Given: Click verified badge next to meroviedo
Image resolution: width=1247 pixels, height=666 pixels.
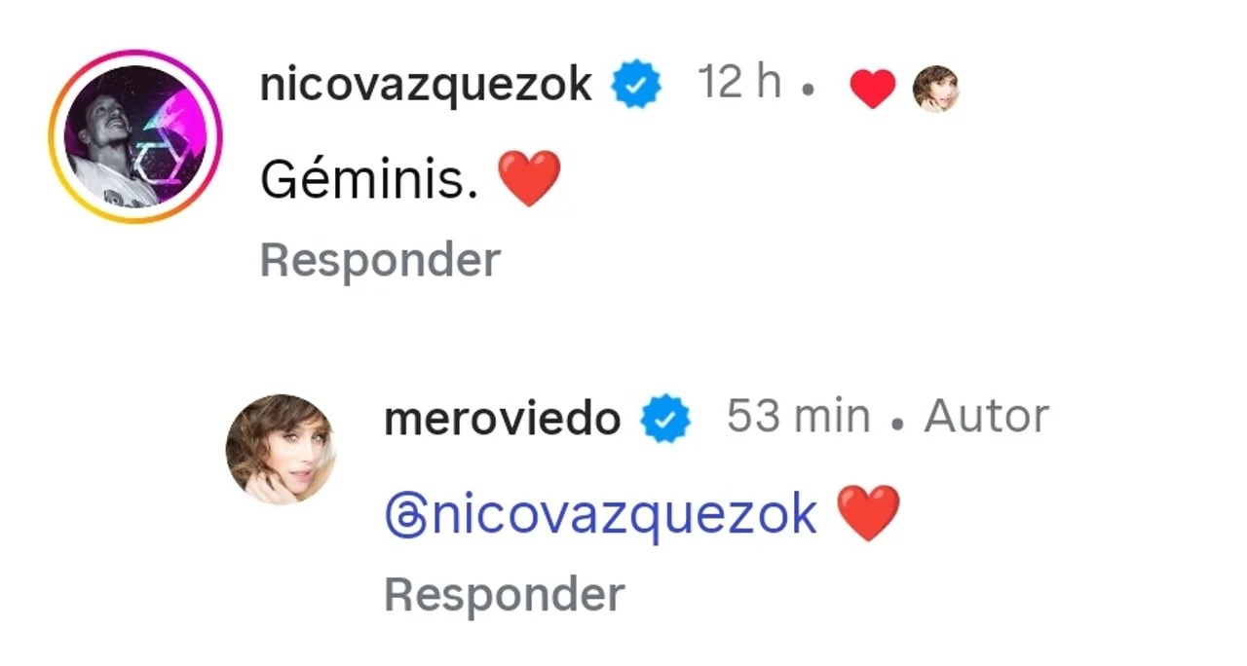Looking at the screenshot, I should (x=665, y=419).
